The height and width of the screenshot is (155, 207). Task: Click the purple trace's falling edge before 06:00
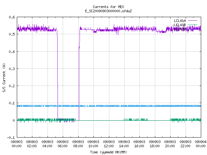point(58,75)
